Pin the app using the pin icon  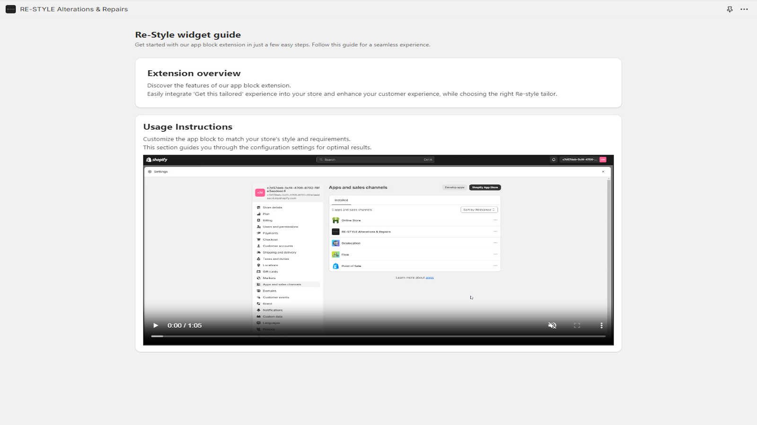[x=730, y=9]
